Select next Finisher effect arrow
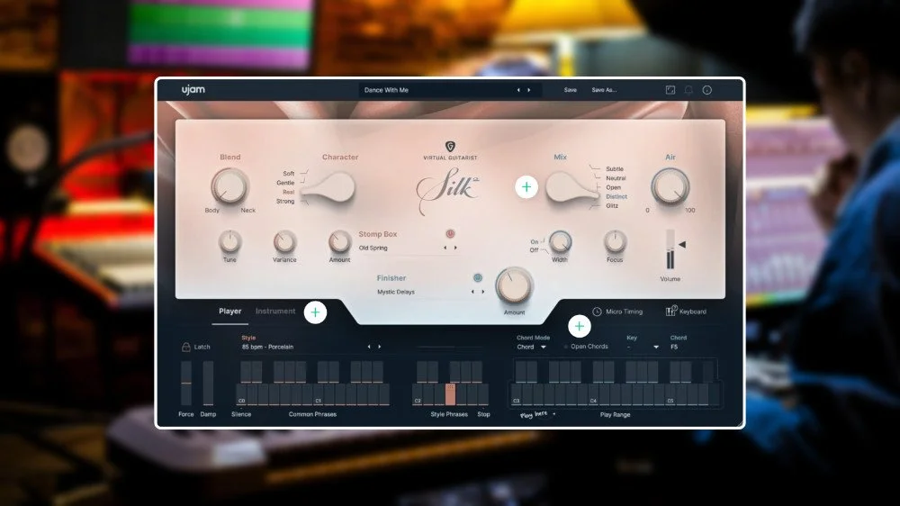The width and height of the screenshot is (900, 506). [482, 292]
